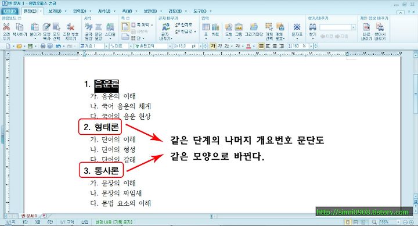Viewport: 418px width, 226px height.
Task: Click the 한자로 hanja conversion button
Action: 183,25
